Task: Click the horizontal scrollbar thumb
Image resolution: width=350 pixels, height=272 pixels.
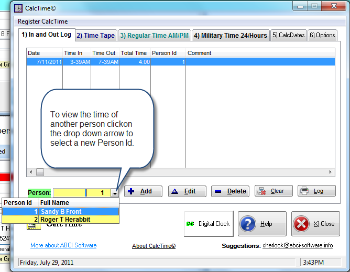Action: click(x=40, y=172)
